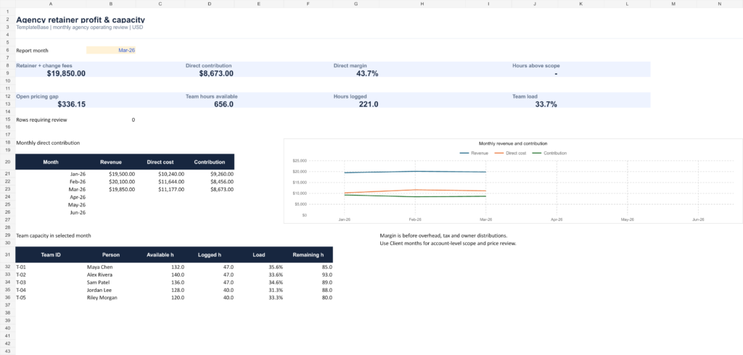743x355 pixels.
Task: Select the $8,456.00 contribution cell
Action: pos(210,181)
